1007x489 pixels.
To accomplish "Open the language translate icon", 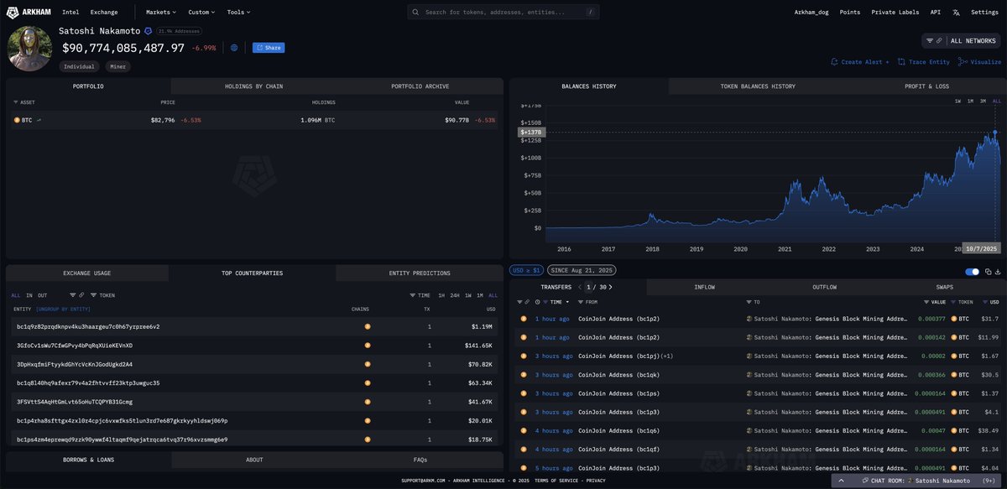I will click(956, 13).
